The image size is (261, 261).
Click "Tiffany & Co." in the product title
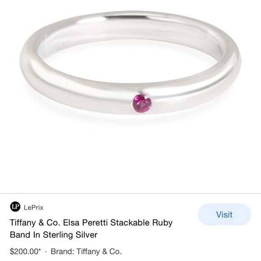pos(35,223)
